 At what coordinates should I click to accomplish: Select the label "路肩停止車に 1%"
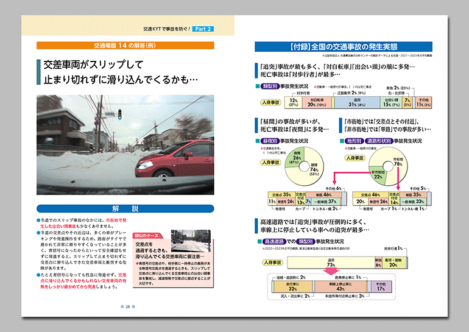click(x=348, y=277)
